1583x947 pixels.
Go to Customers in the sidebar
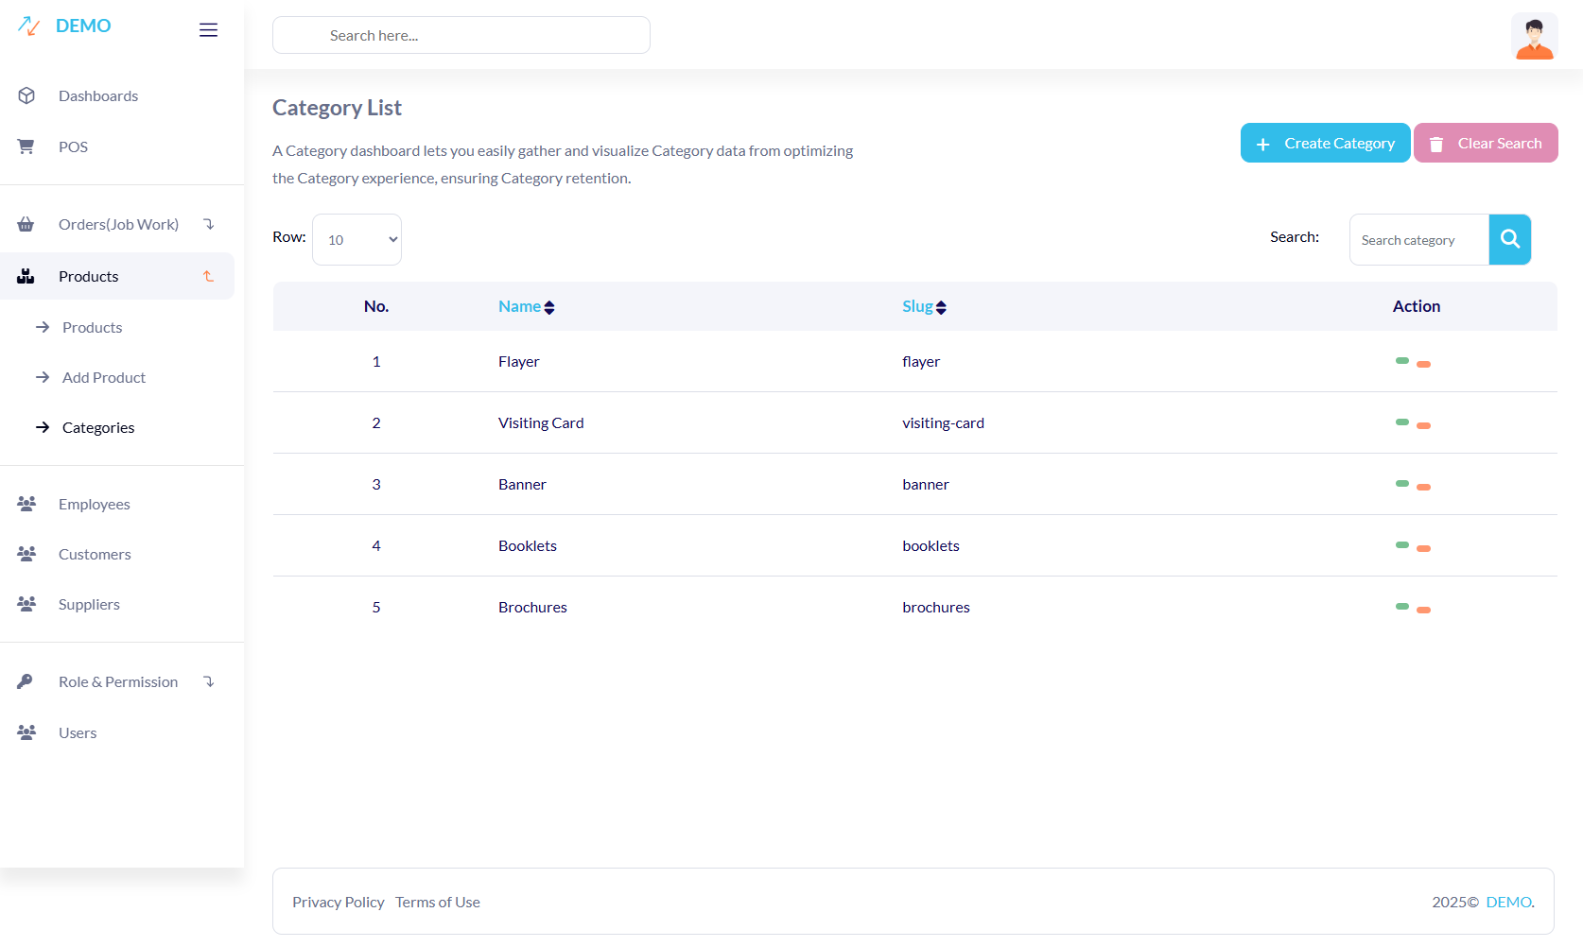click(95, 555)
